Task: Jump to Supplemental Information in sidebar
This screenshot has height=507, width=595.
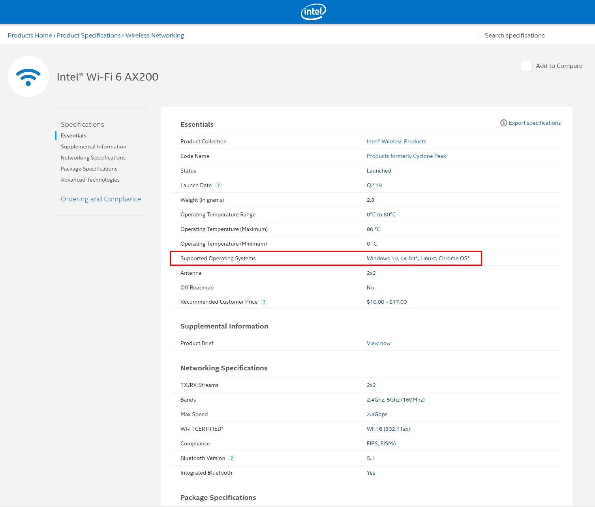Action: pos(94,146)
